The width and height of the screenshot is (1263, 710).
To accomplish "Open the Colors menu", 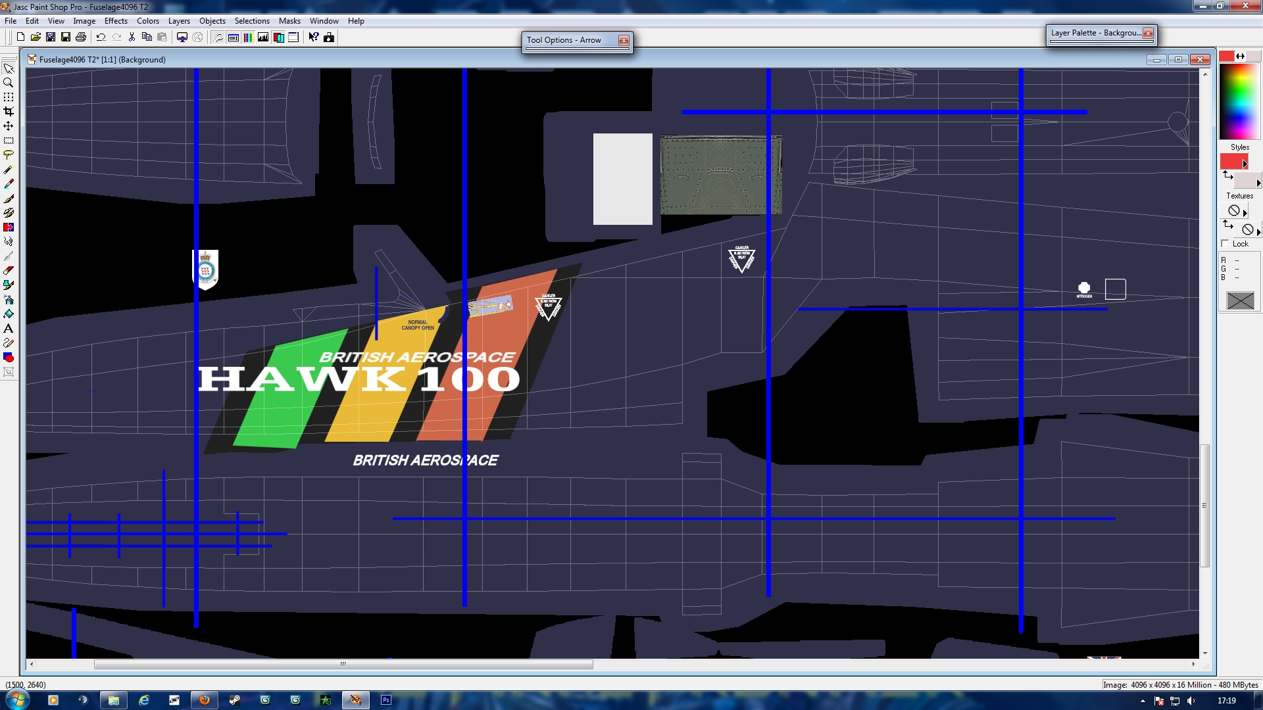I will [148, 21].
